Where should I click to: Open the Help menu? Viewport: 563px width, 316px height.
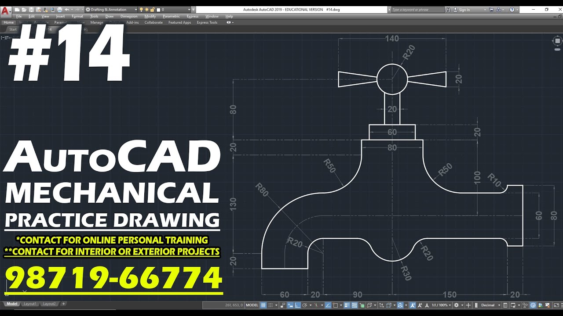point(229,16)
